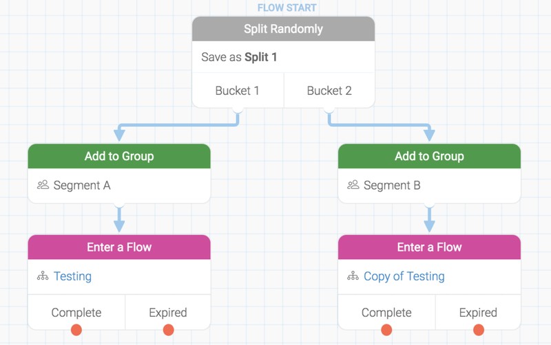Open the Testing flow link
The height and width of the screenshot is (345, 551).
click(72, 276)
